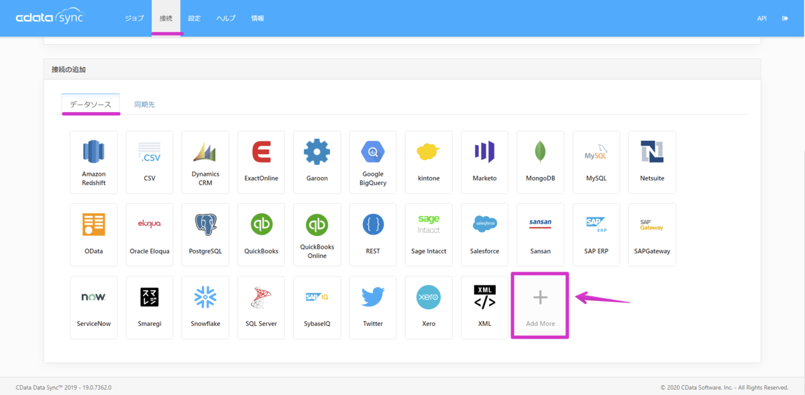
Task: Select the QuickBooks connector tile
Action: (261, 235)
